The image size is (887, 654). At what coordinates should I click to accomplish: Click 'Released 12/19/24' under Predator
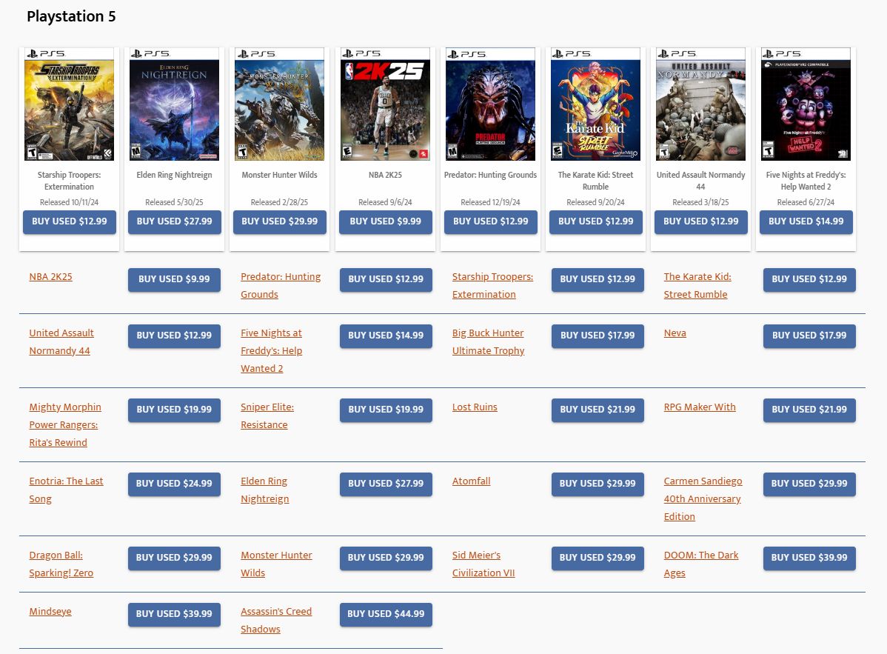tap(490, 202)
